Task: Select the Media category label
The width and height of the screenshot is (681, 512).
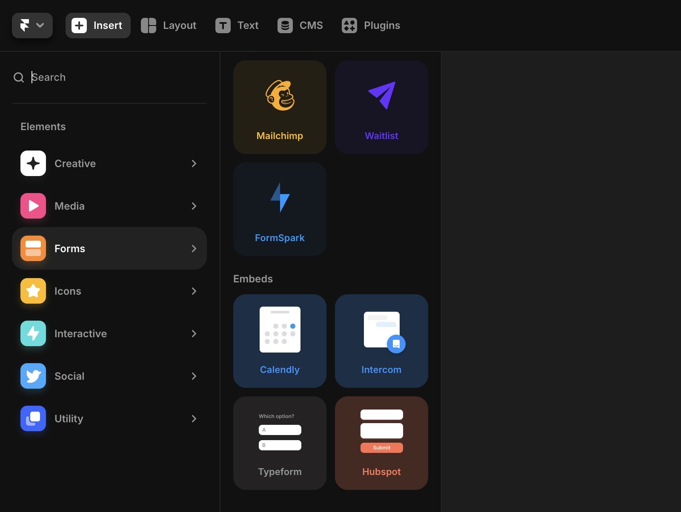Action: pyautogui.click(x=69, y=206)
